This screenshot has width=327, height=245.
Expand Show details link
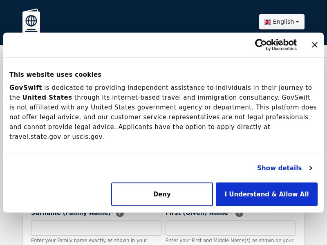(279, 168)
